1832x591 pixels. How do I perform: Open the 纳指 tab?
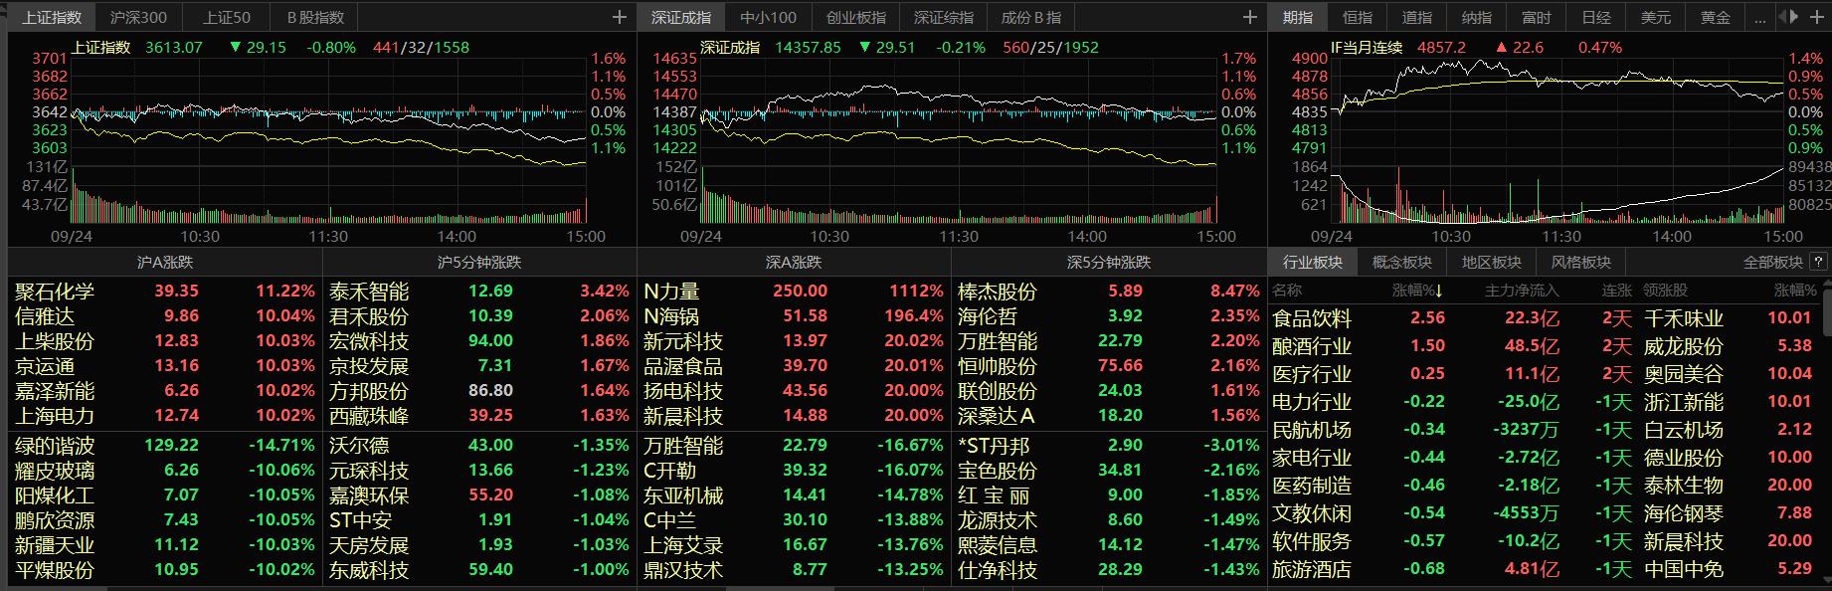[1477, 17]
